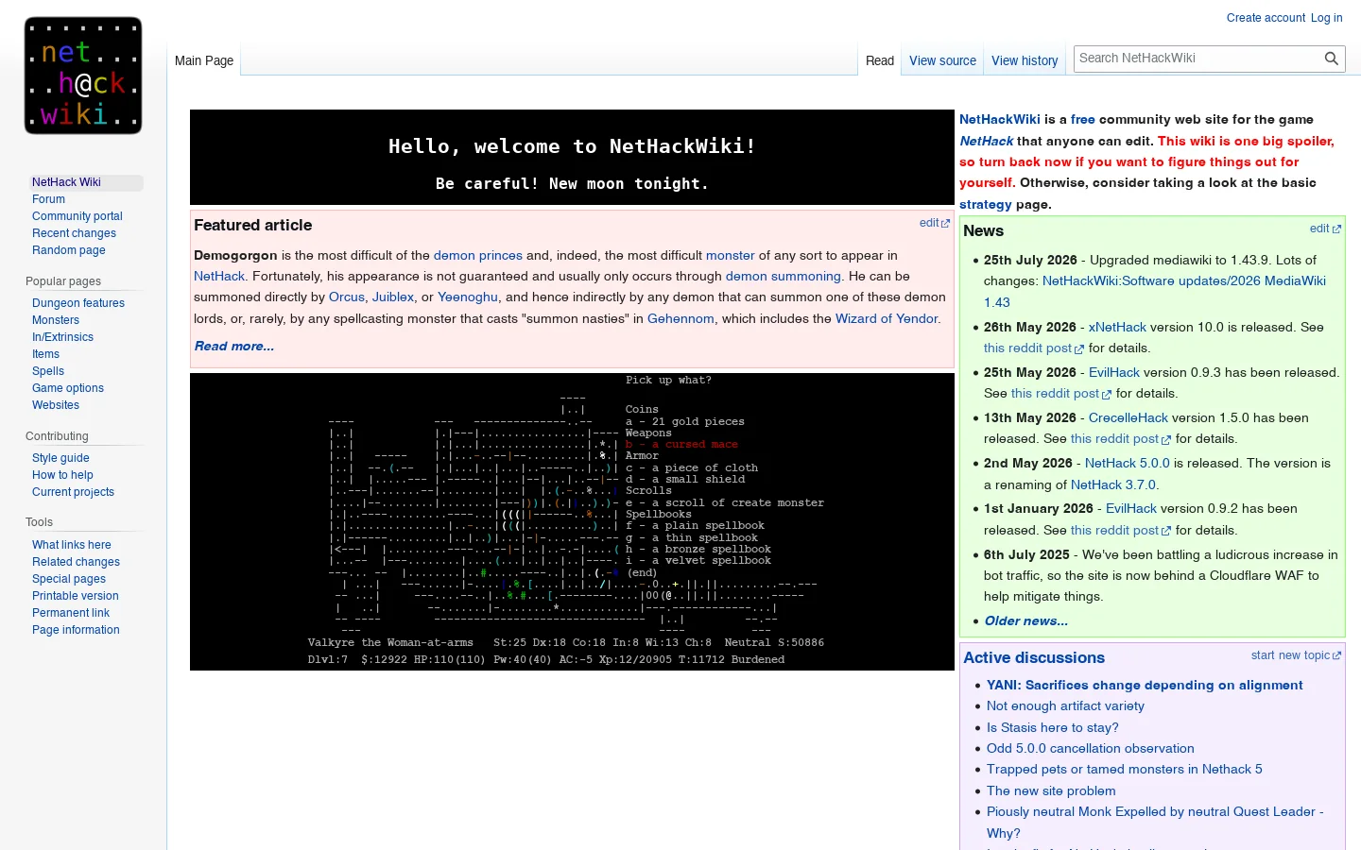Open the Gehennom link
Screen dimensions: 1361x850
pos(680,318)
